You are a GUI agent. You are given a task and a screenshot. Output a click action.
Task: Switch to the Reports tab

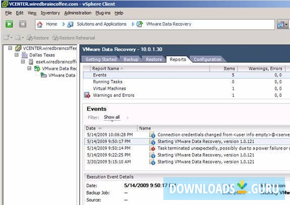pos(178,59)
